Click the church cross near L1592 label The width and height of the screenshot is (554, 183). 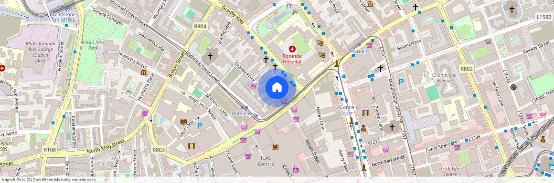(x=511, y=9)
